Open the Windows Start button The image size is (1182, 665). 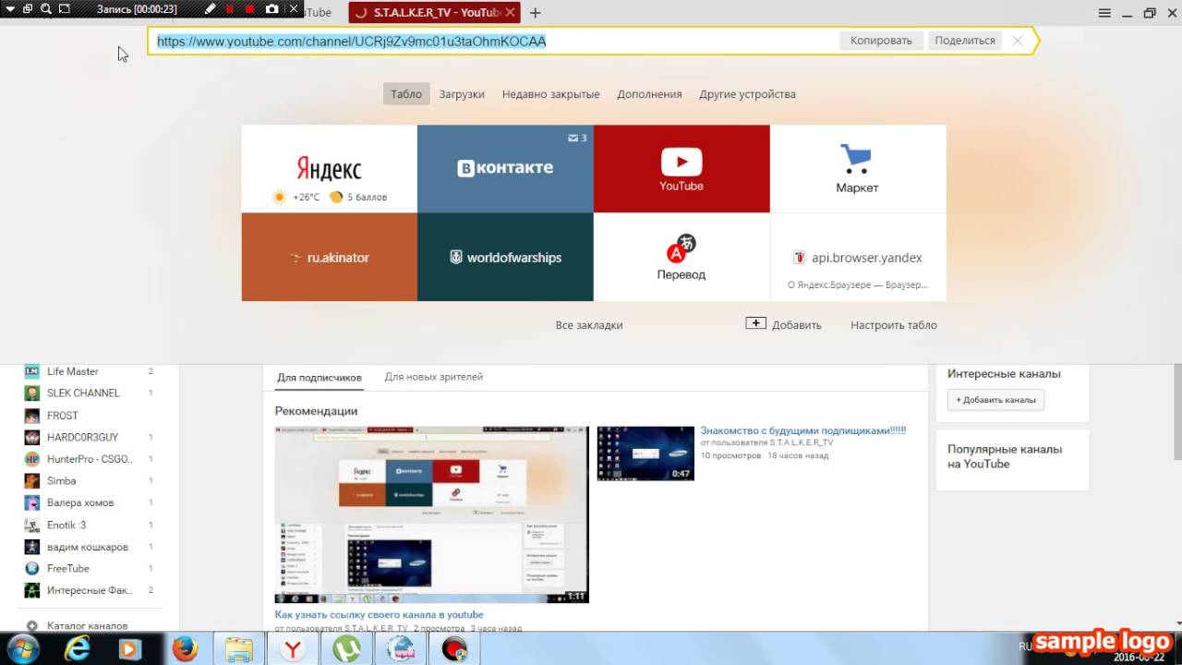point(22,648)
